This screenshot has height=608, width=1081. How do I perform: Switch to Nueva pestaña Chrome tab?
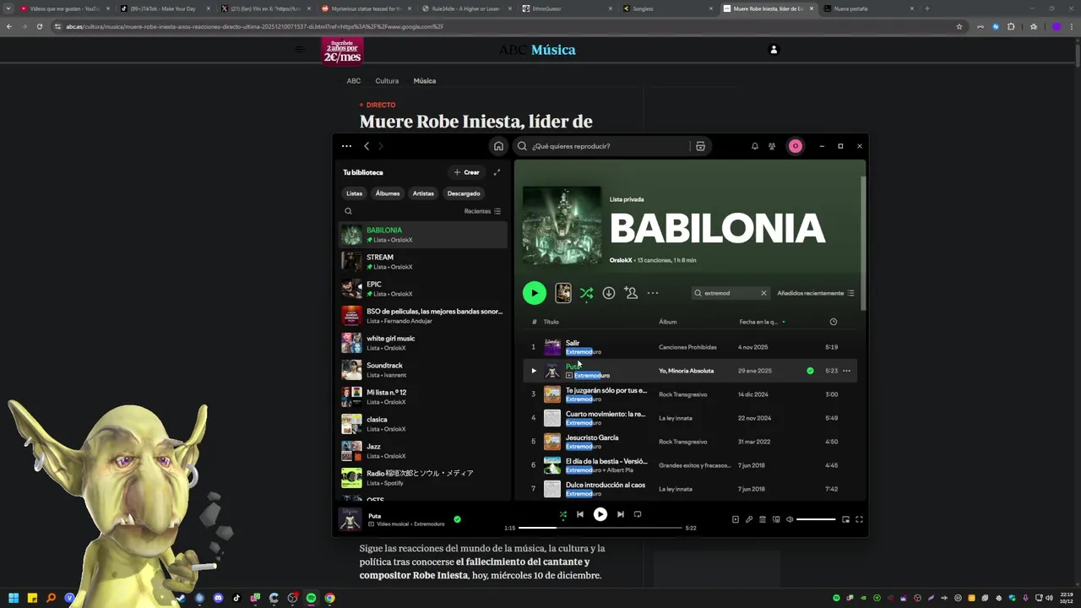click(x=869, y=8)
